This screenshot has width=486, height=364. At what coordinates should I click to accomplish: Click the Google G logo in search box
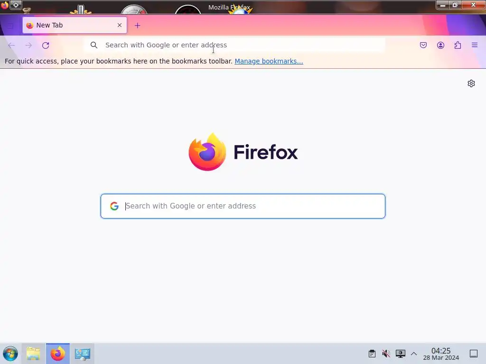114,206
